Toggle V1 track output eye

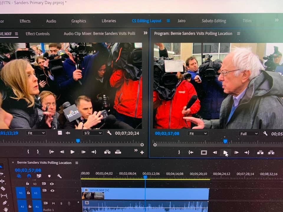[52, 191]
